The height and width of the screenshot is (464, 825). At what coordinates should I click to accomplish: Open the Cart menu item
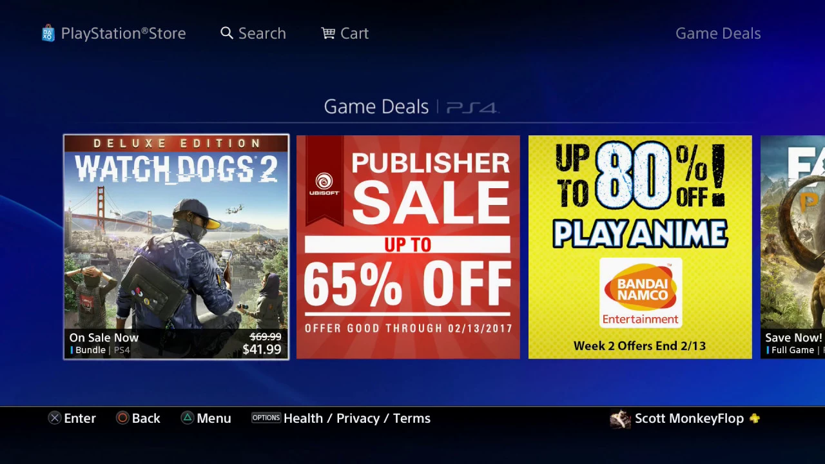tap(354, 34)
